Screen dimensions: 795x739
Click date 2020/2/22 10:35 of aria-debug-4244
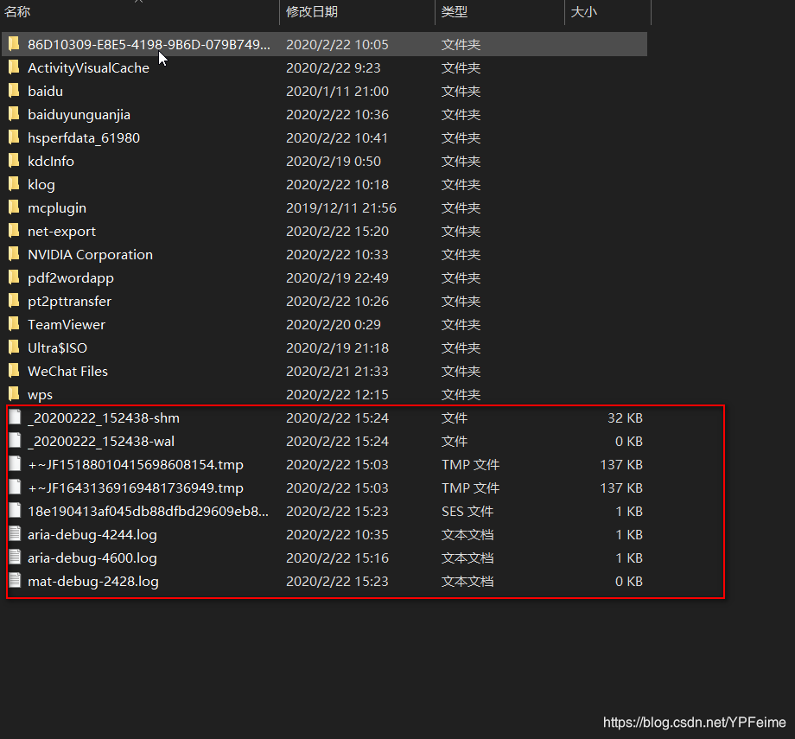tap(337, 535)
